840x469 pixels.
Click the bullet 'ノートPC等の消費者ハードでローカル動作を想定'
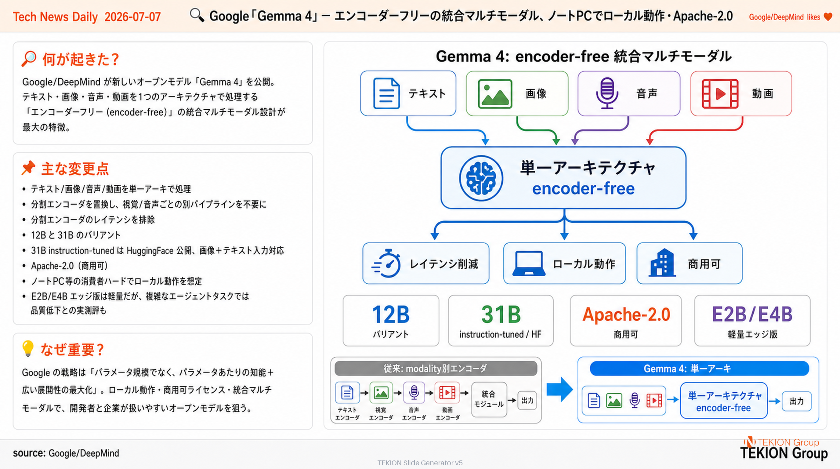(116, 281)
